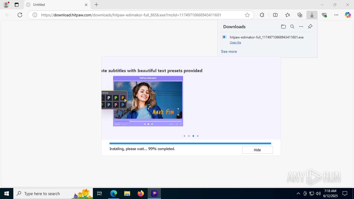Refresh the current page
The image size is (354, 199).
(20, 15)
